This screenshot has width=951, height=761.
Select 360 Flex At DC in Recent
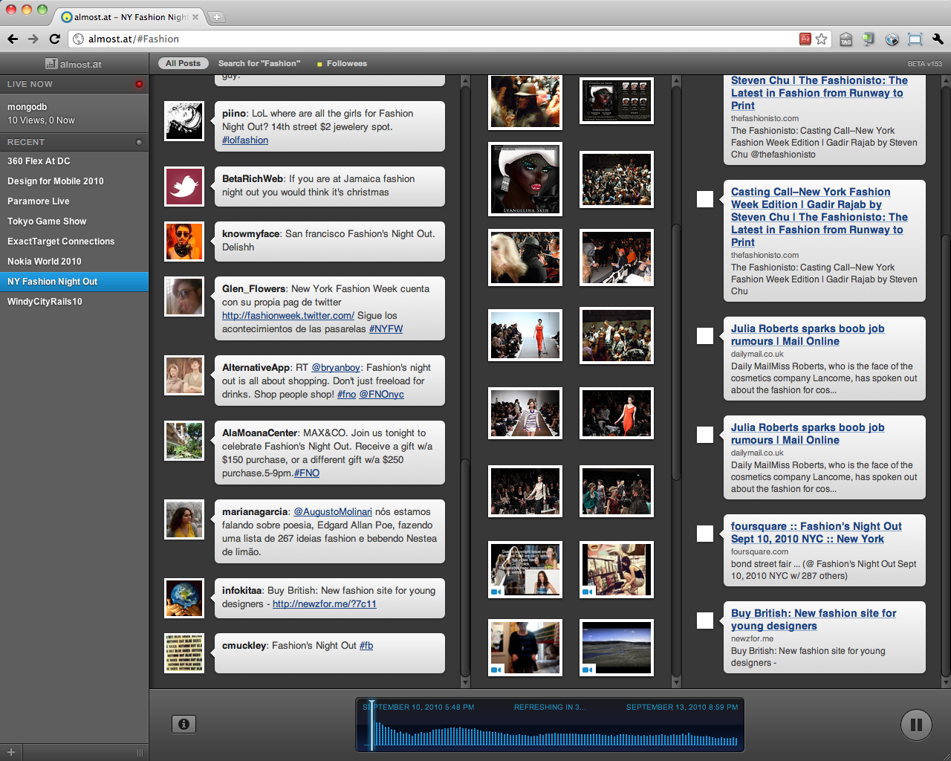point(74,161)
